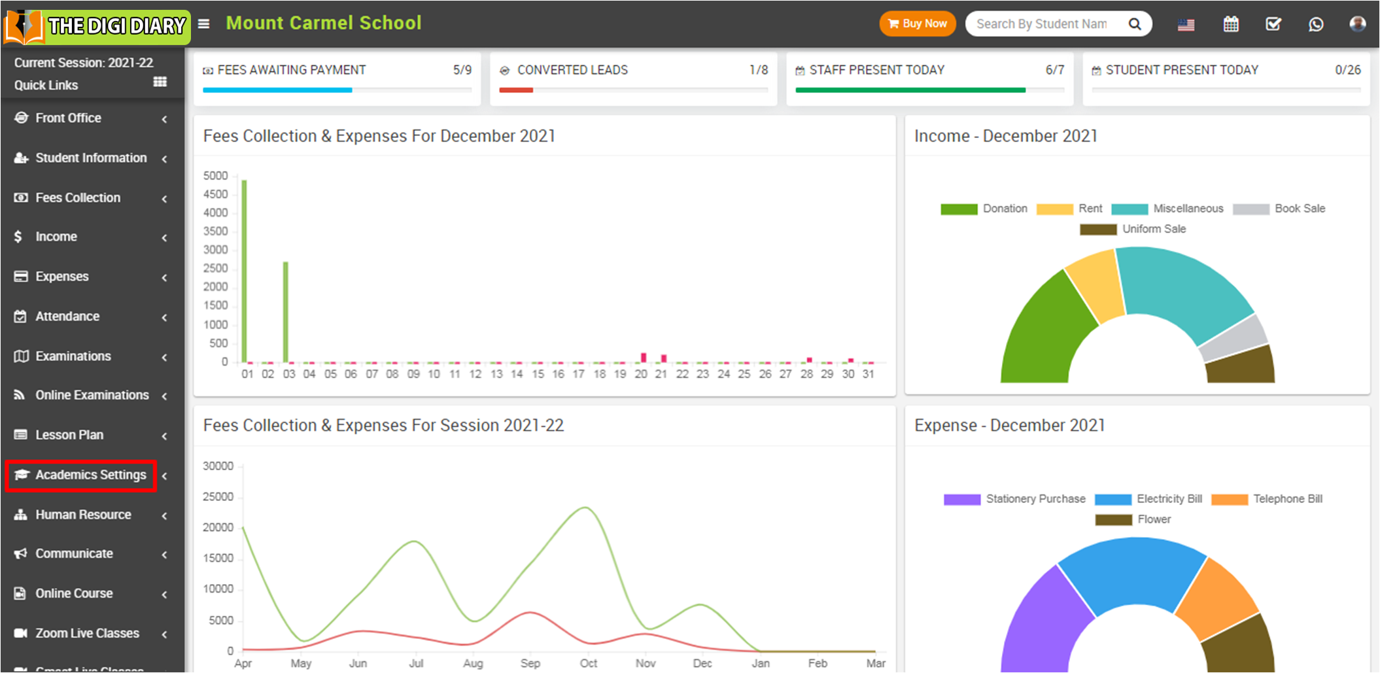Expand the Fees Collection chevron
1380x673 pixels.
point(164,199)
